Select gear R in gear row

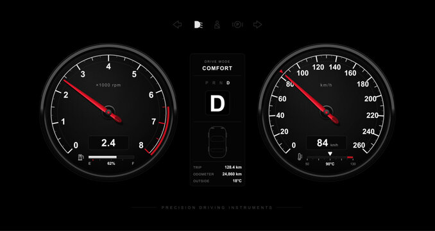point(214,83)
